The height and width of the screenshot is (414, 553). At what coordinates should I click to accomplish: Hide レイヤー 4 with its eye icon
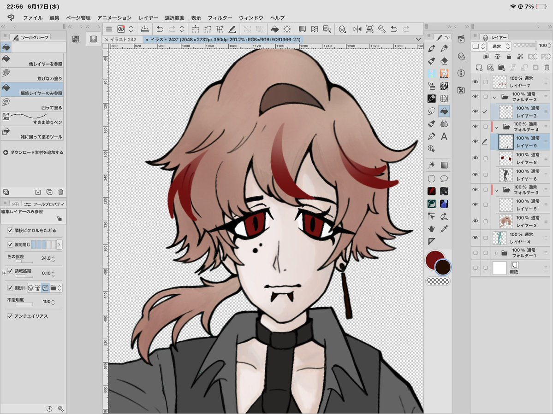pos(476,238)
